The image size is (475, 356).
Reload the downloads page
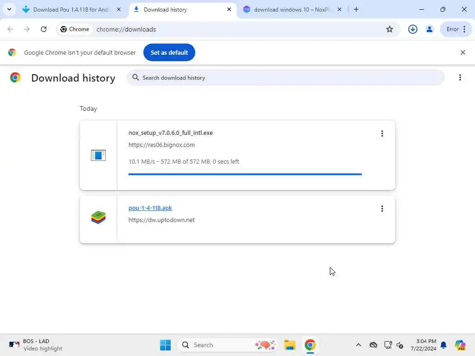pos(44,29)
